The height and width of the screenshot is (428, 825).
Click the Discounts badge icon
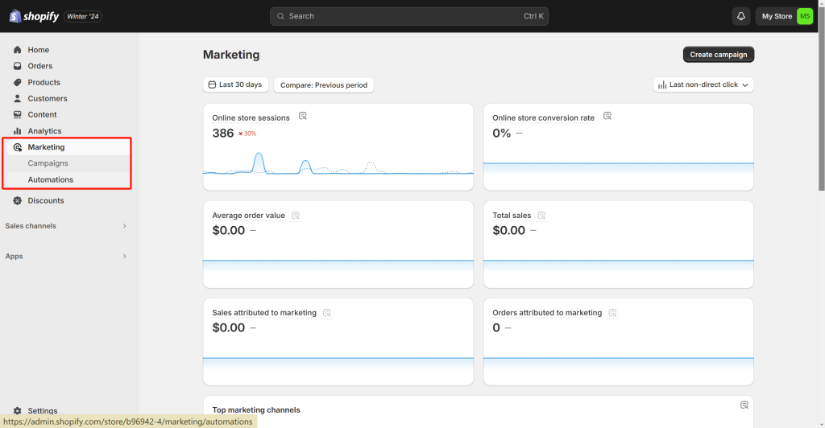pos(18,200)
